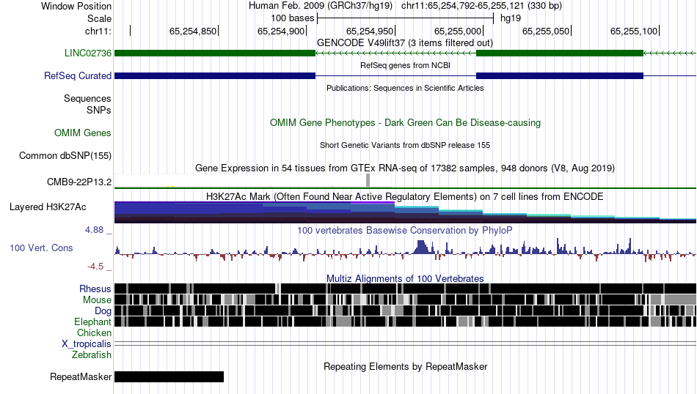The height and width of the screenshot is (394, 697).
Task: Click the Dog alignment bar
Action: pos(405,311)
